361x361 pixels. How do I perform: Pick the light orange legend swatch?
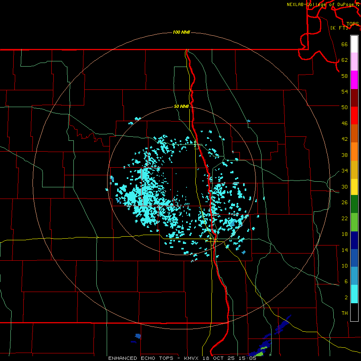click(x=354, y=152)
